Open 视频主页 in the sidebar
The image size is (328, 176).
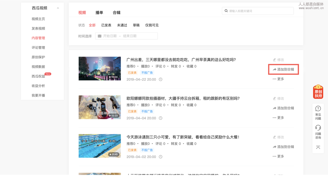pos(38,19)
